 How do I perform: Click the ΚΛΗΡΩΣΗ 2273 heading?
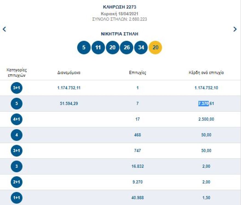[x=119, y=7]
